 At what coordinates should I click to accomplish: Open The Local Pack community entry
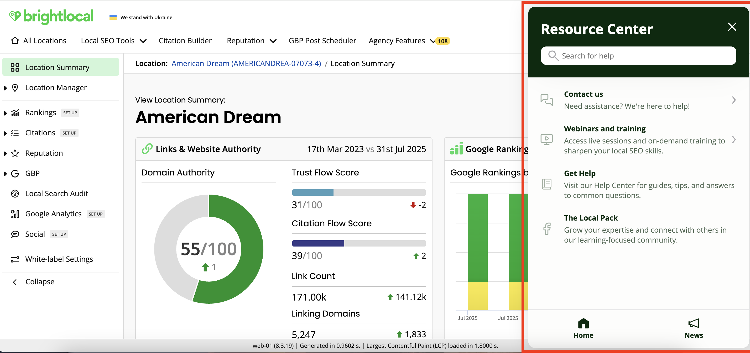pos(639,229)
